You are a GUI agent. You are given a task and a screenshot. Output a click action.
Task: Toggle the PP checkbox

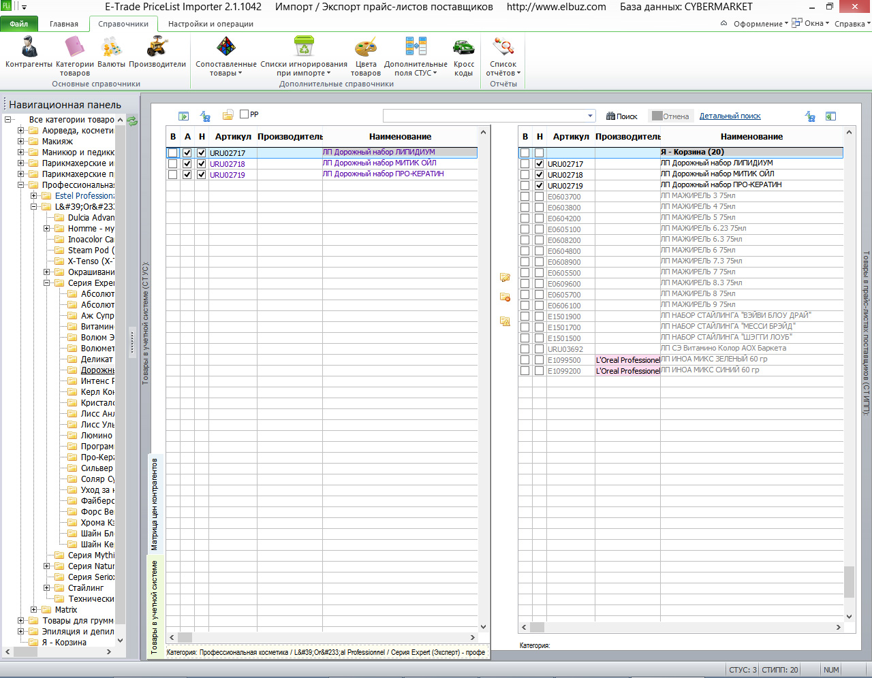pyautogui.click(x=244, y=114)
